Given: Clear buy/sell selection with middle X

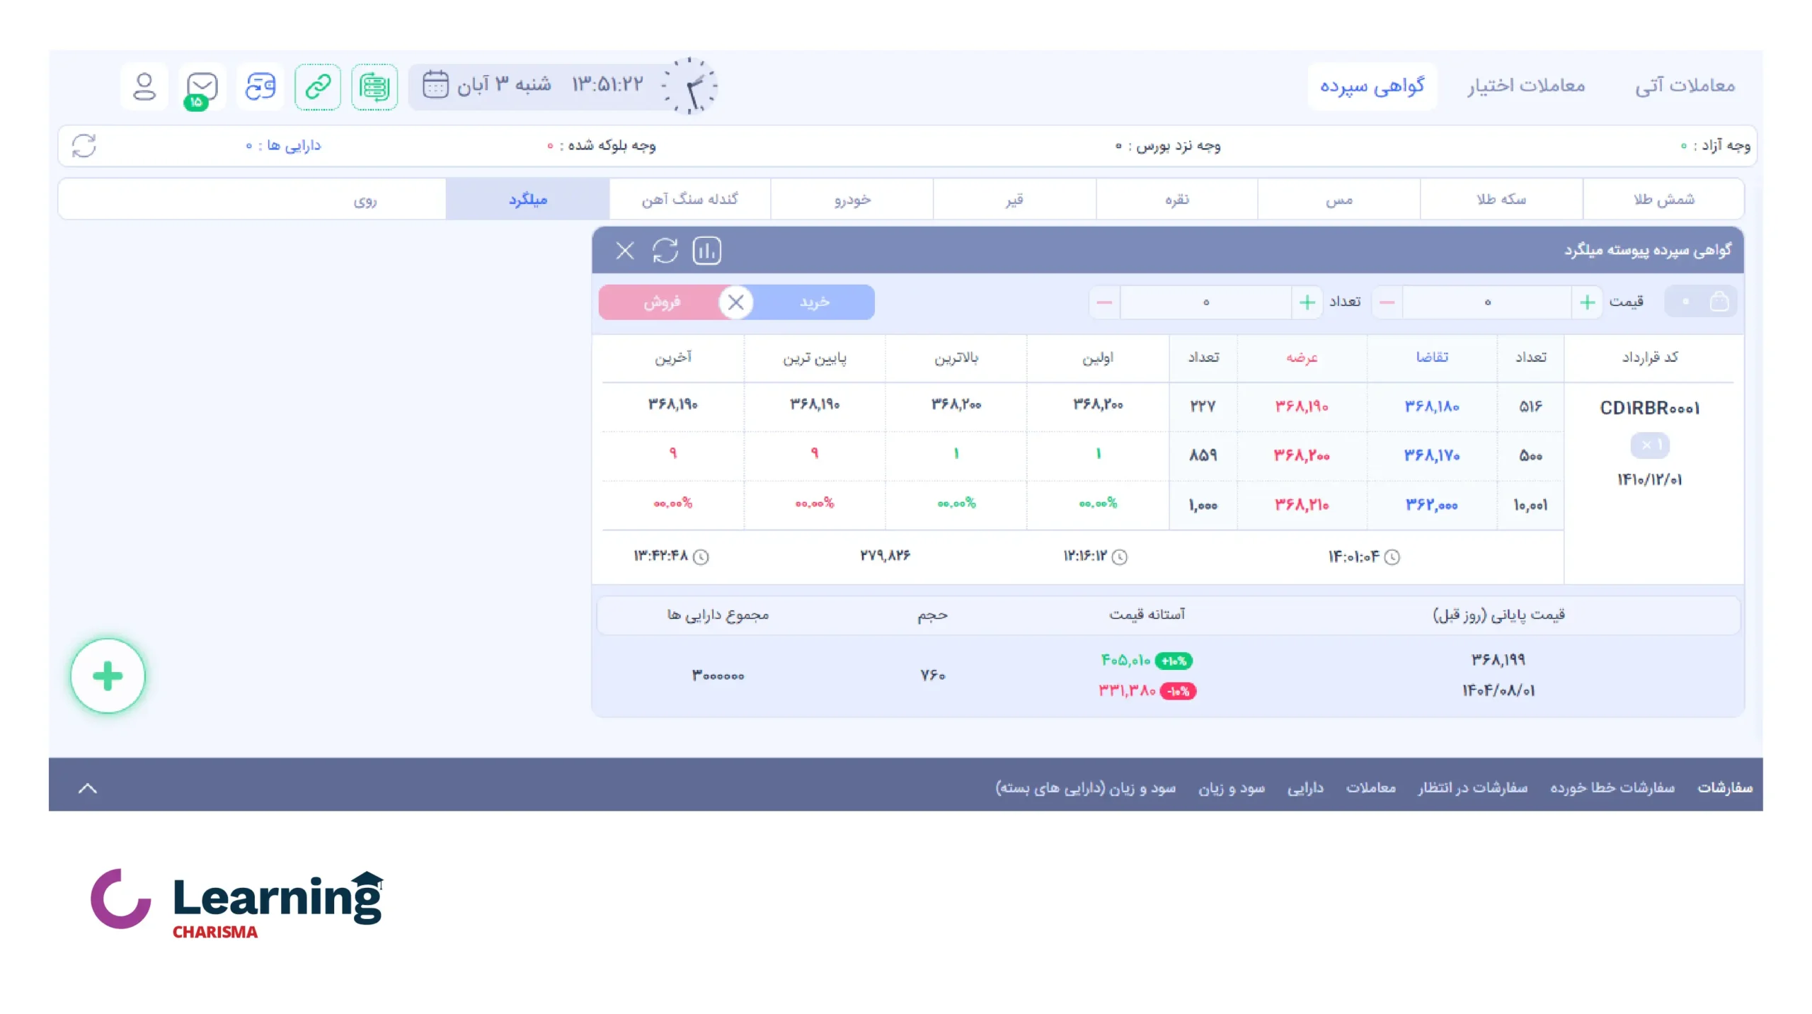Looking at the screenshot, I should 735,302.
